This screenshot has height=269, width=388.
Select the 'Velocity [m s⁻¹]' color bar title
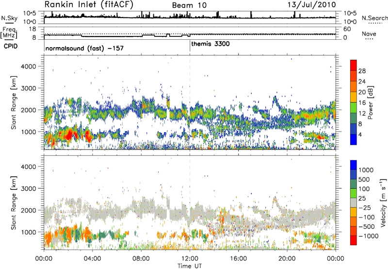[x=383, y=202]
